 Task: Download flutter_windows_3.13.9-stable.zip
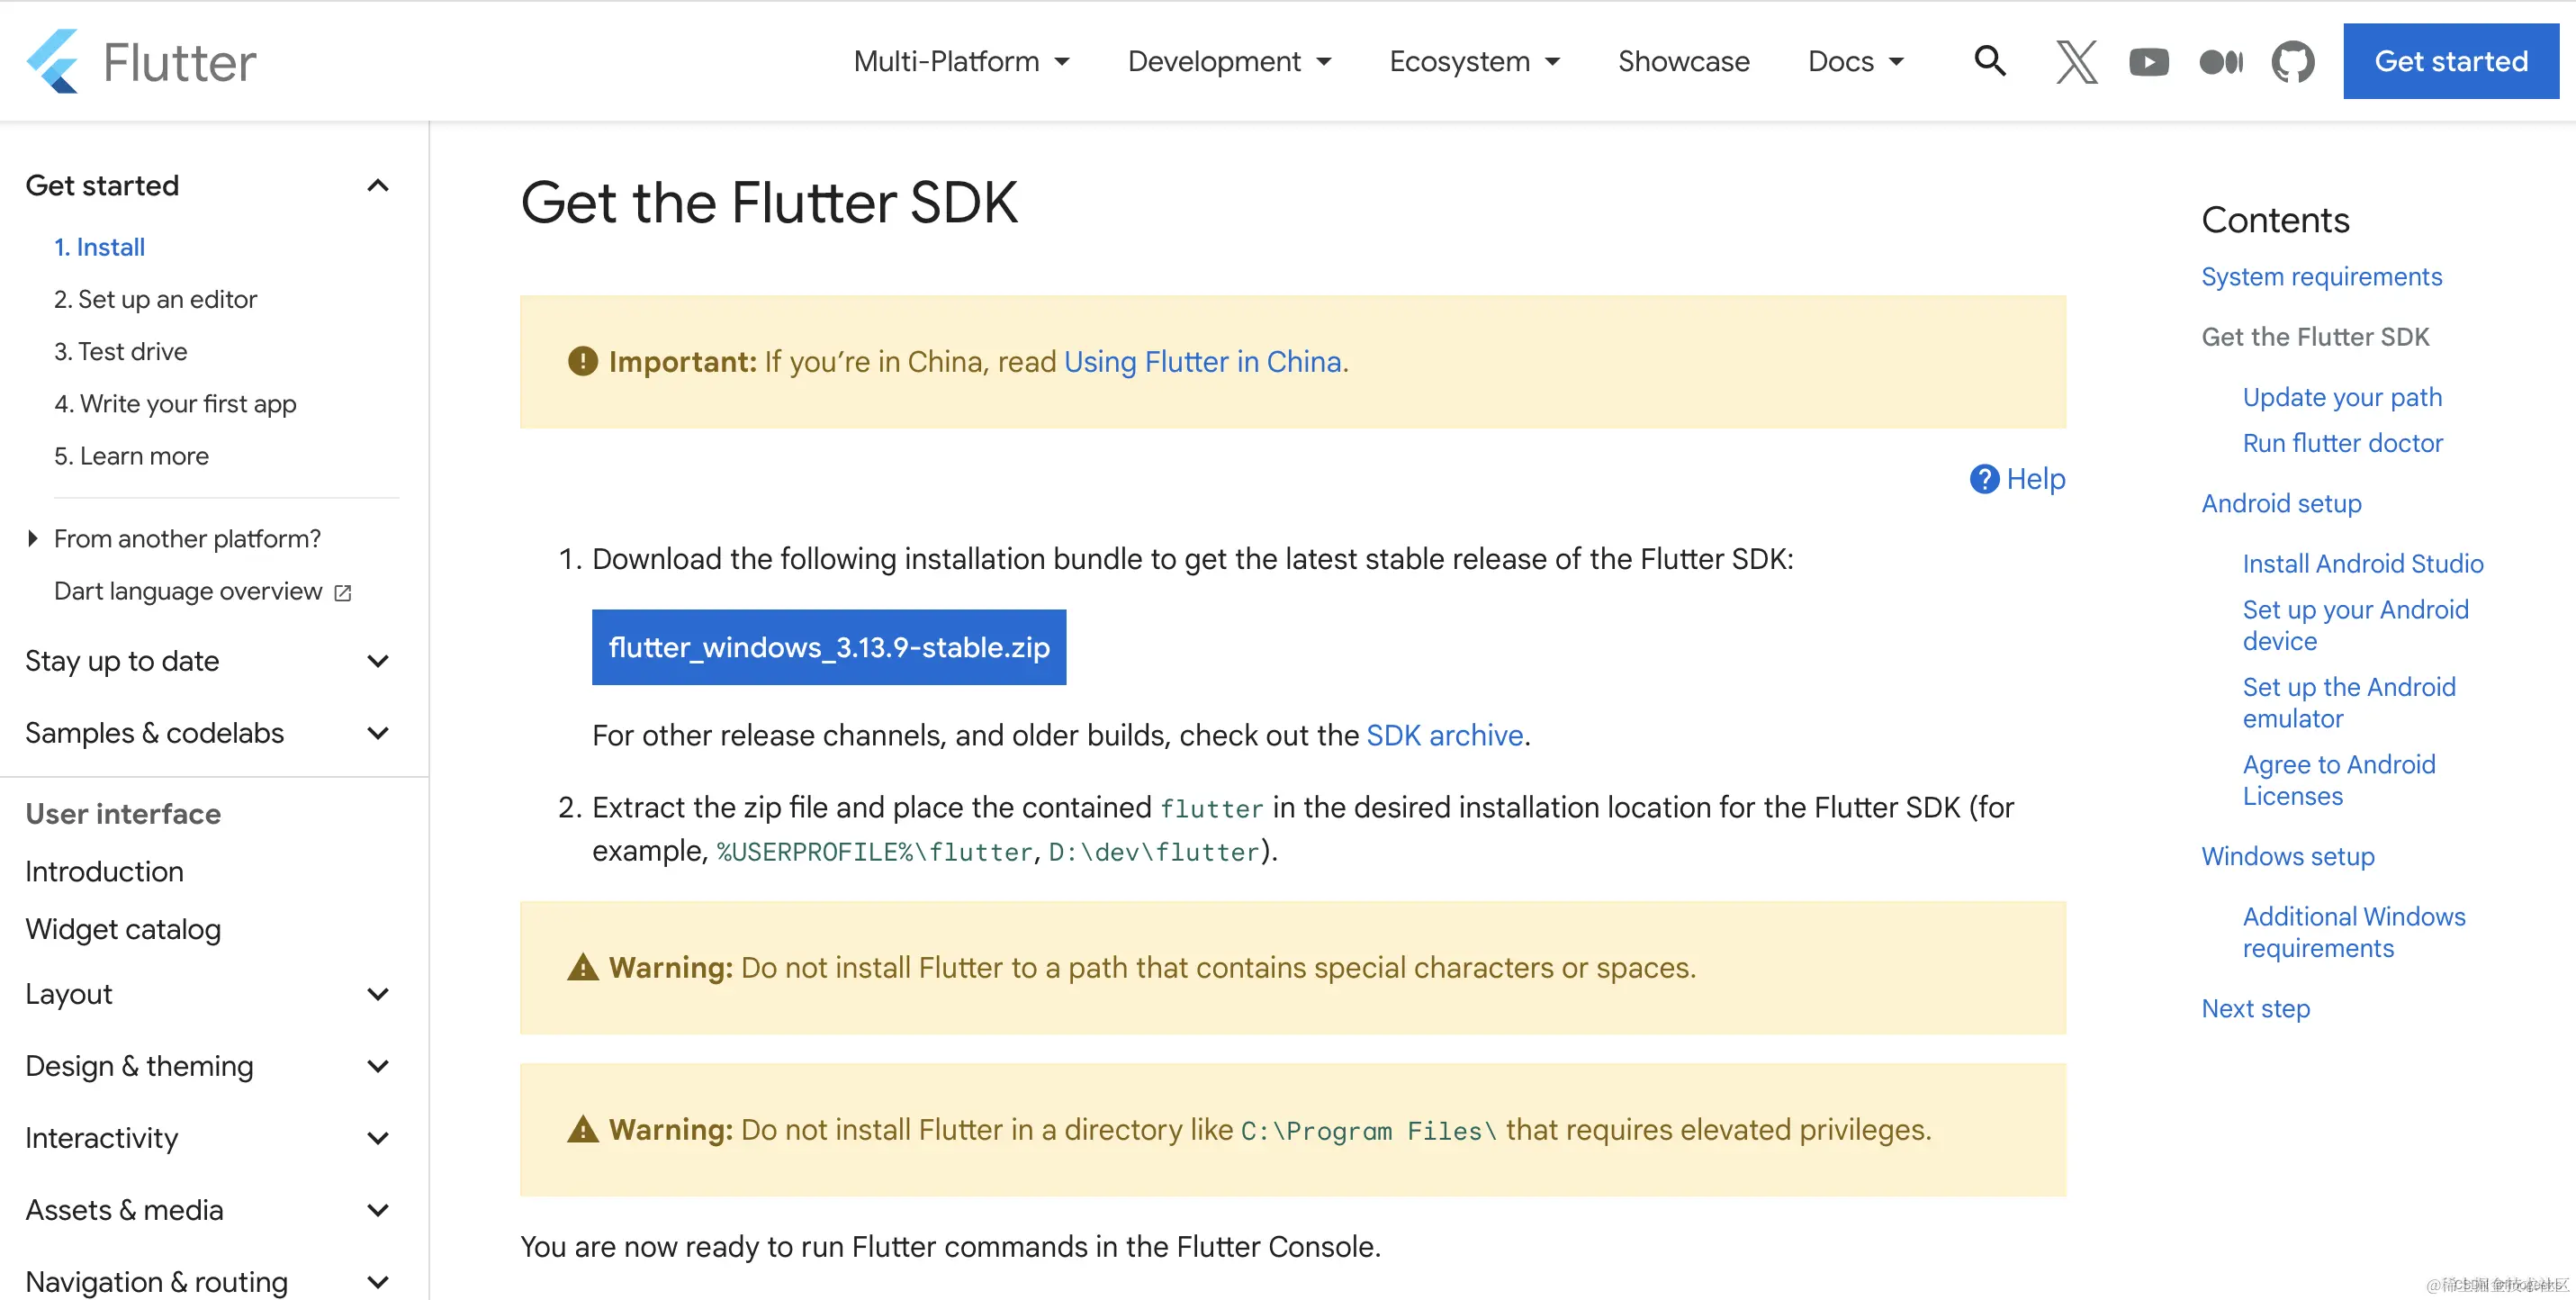(828, 647)
